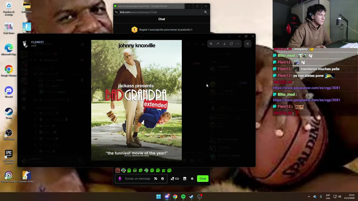
Task: Click Regala 1 suscripción banner text
Action: coord(166,30)
